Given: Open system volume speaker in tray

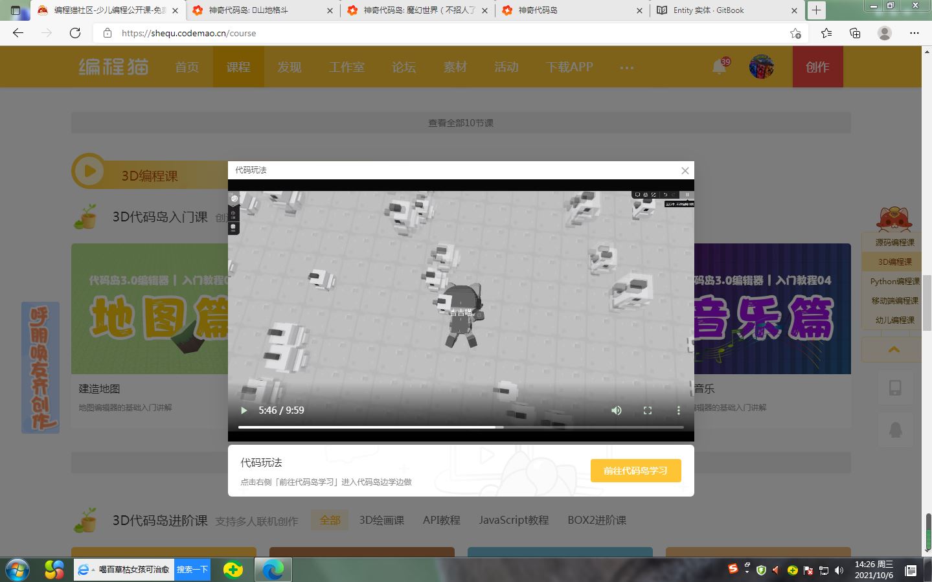Looking at the screenshot, I should [x=839, y=570].
